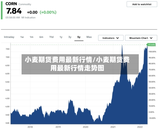Click the MI Indication label
The image size is (161, 129).
[28, 18]
